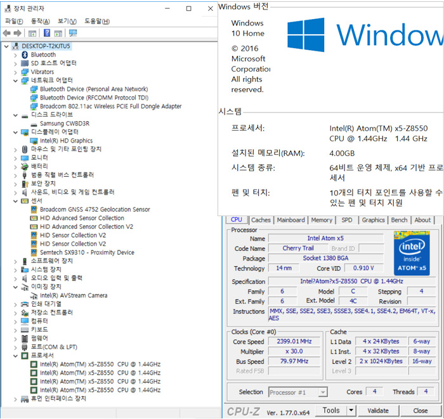
Task: Switch to the Bench tab in CPU-Z
Action: [399, 220]
